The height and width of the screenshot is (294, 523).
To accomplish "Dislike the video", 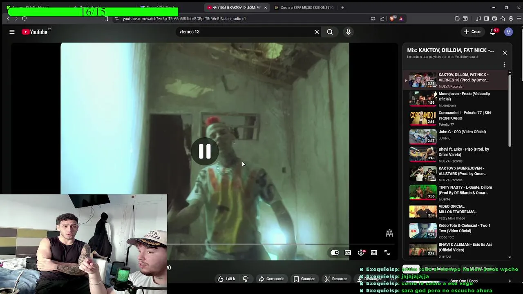I will 246,279.
